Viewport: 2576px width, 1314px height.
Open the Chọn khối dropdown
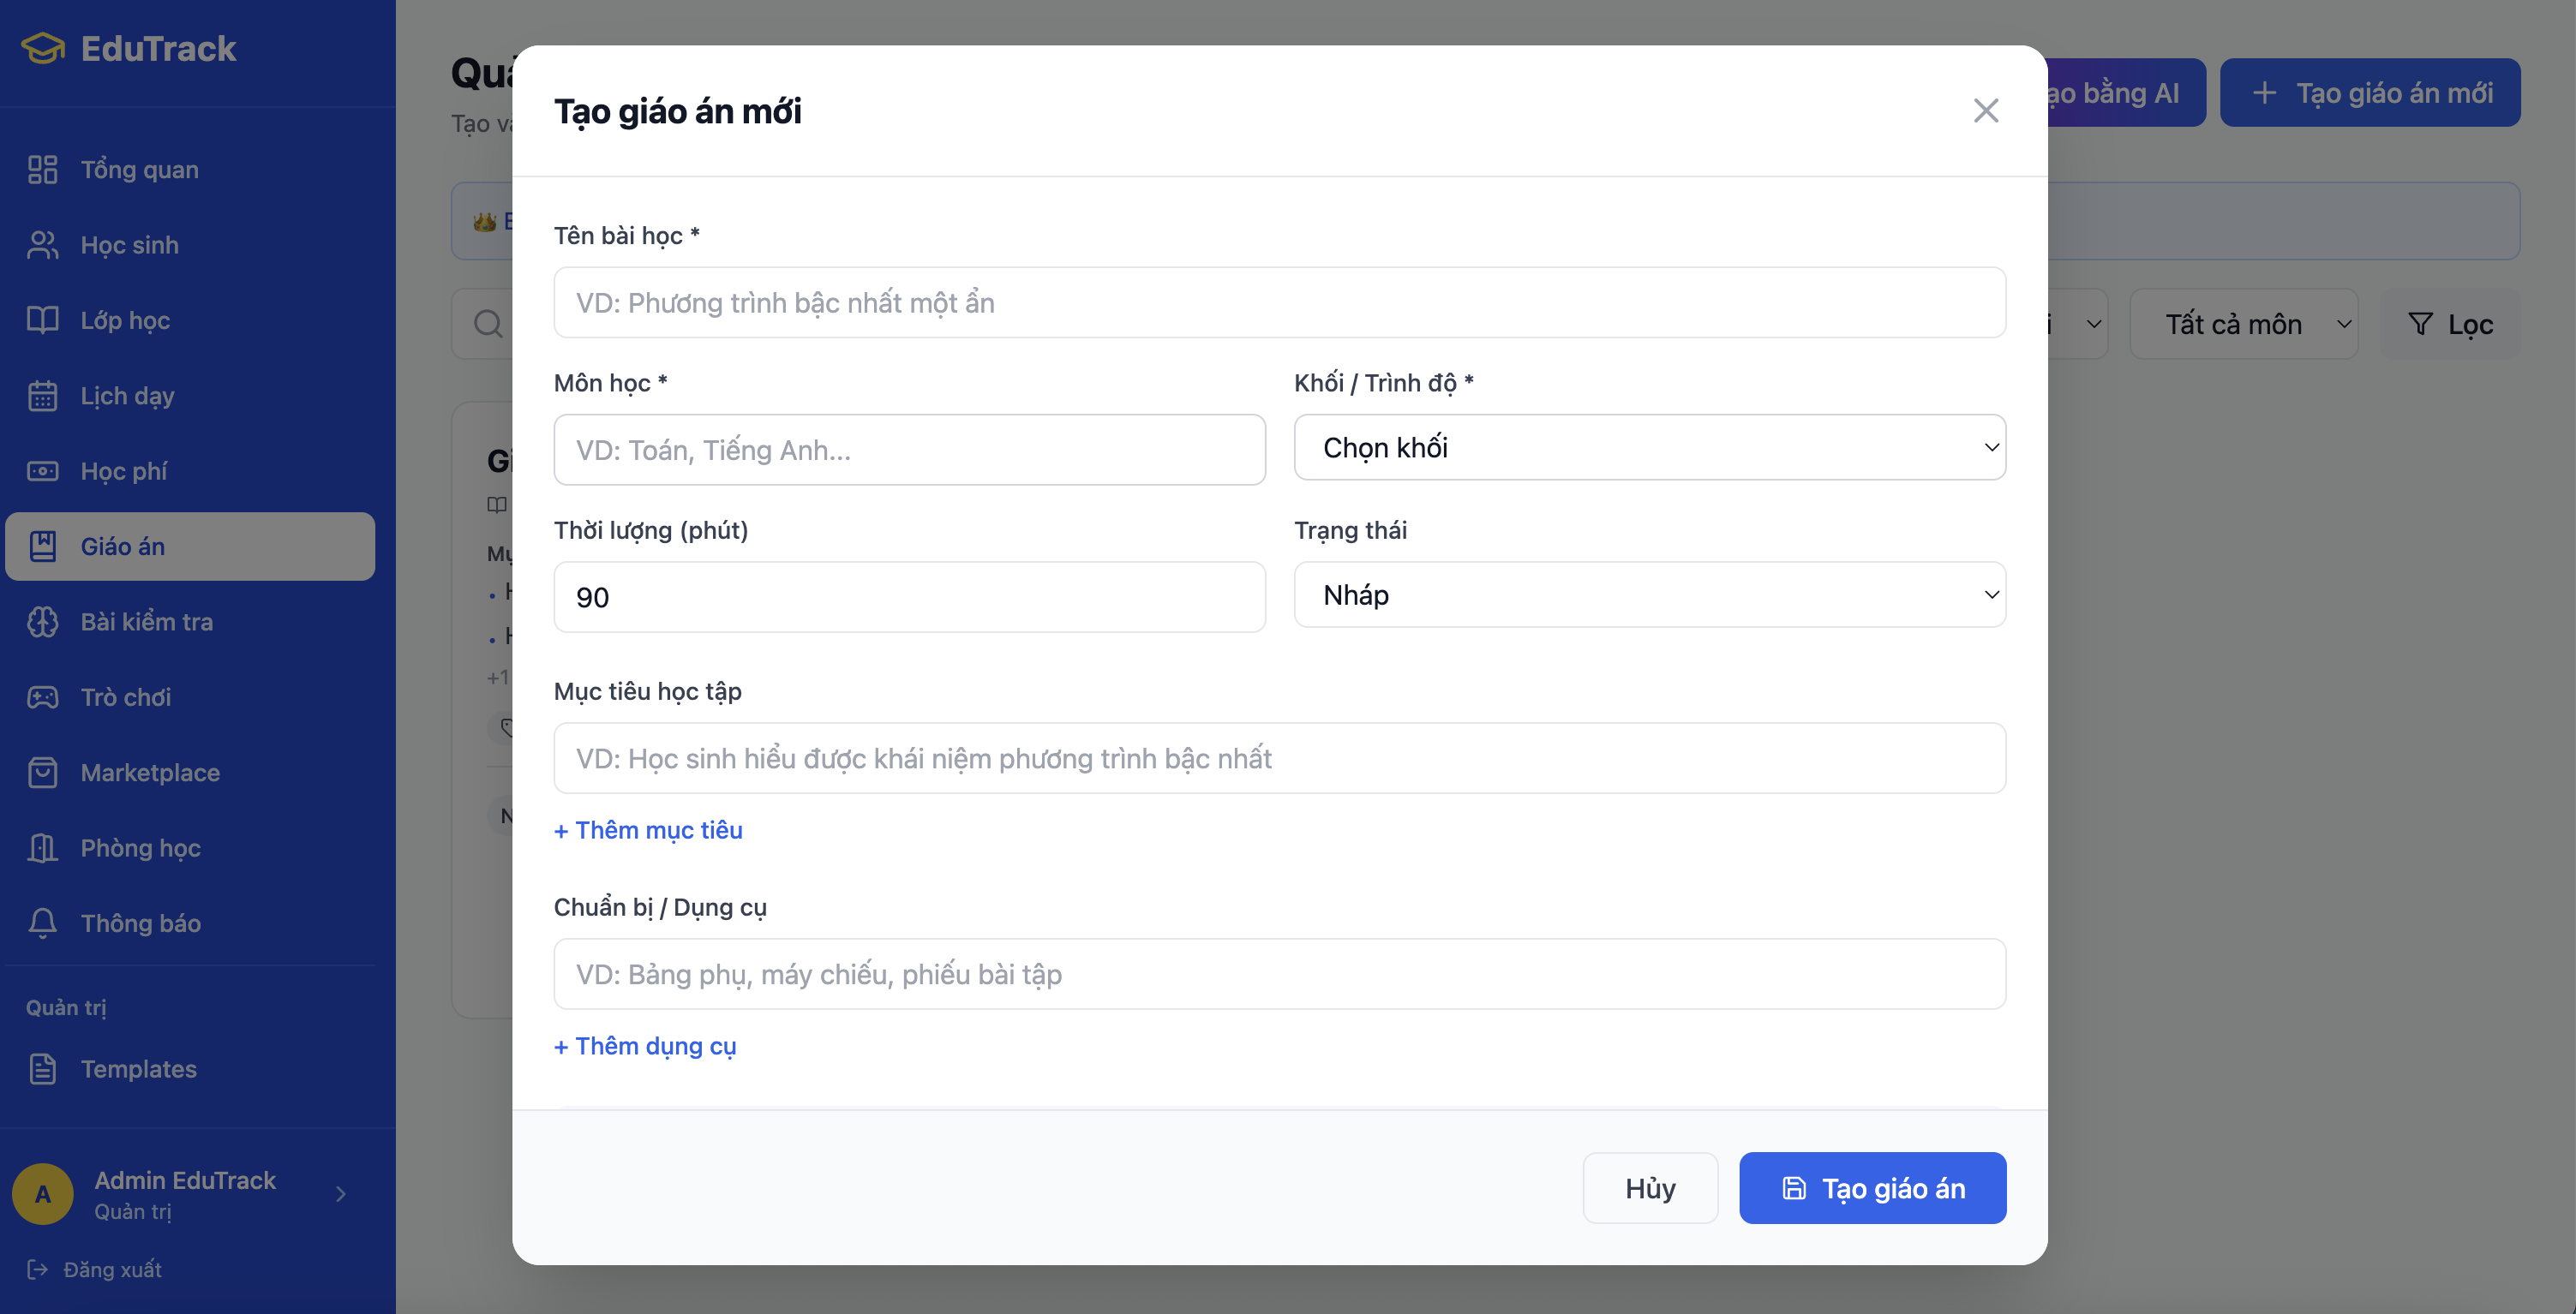pos(1649,448)
